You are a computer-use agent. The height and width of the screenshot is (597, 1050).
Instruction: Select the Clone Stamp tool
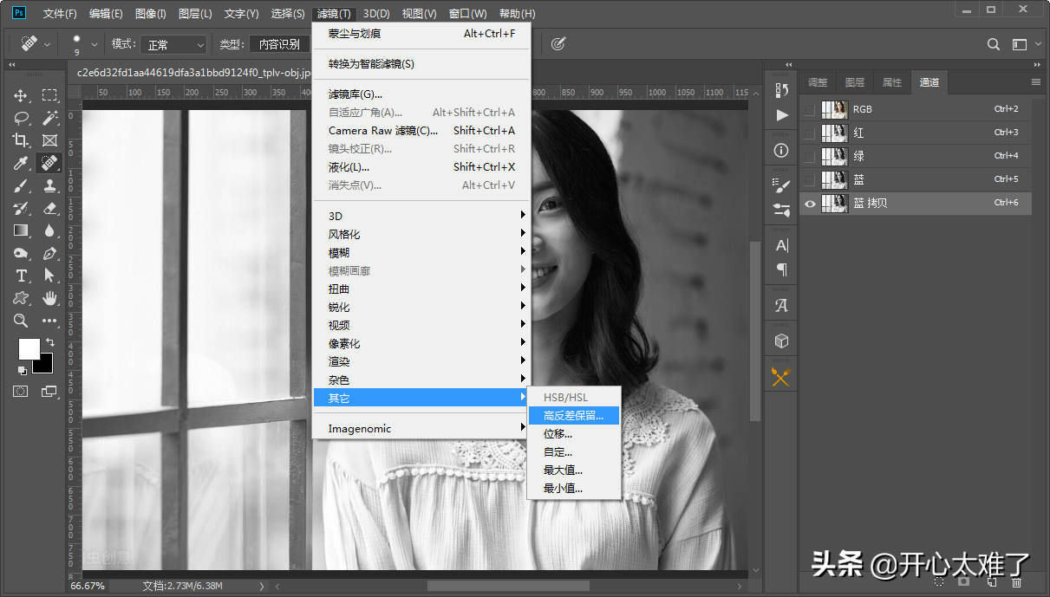point(49,185)
